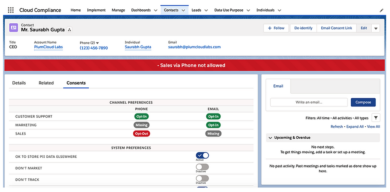Click the phone number (123) 456-7890
Image resolution: width=390 pixels, height=192 pixels.
94,48
